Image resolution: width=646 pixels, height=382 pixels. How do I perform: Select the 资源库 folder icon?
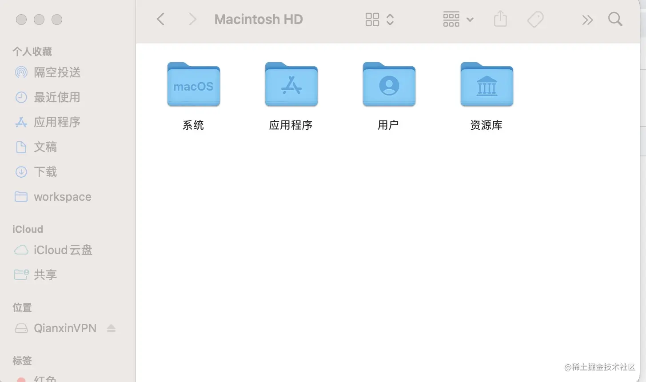(x=486, y=84)
